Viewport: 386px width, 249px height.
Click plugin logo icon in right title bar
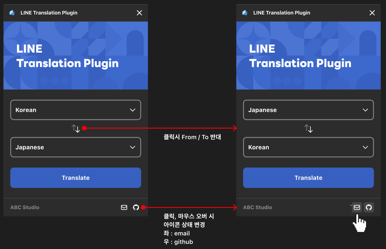click(x=245, y=13)
